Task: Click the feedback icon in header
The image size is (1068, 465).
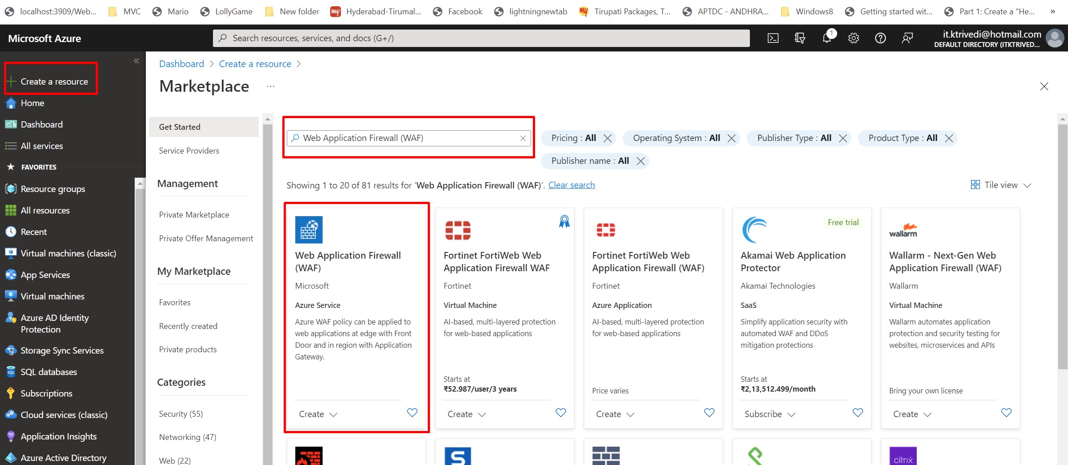Action: (x=907, y=38)
